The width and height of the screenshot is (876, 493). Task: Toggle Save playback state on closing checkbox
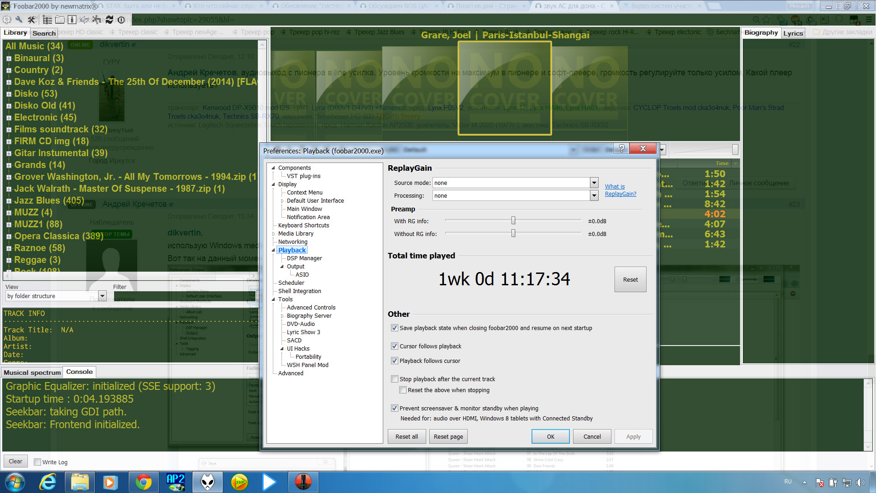point(395,328)
